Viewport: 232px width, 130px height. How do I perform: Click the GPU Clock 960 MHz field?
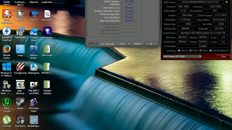click(183, 37)
